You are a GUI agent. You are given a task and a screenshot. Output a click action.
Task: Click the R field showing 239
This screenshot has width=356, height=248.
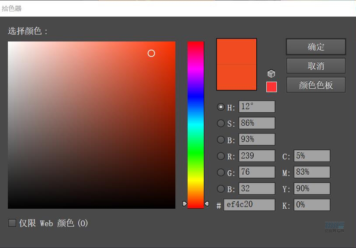257,156
